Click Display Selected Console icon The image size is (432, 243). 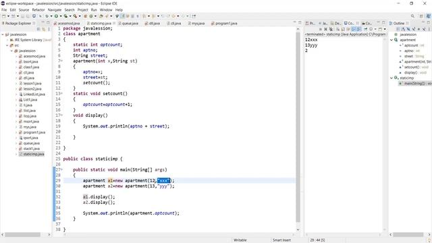pos(371,29)
